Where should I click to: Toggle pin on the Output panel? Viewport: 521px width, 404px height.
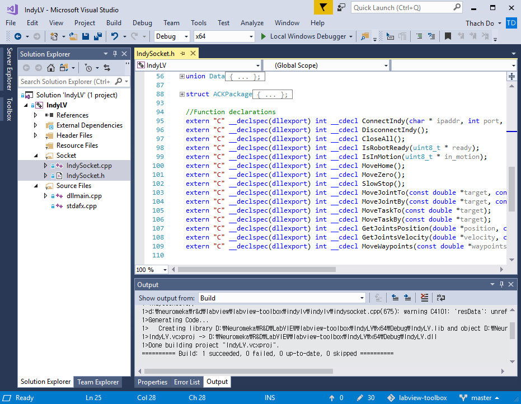(x=502, y=284)
